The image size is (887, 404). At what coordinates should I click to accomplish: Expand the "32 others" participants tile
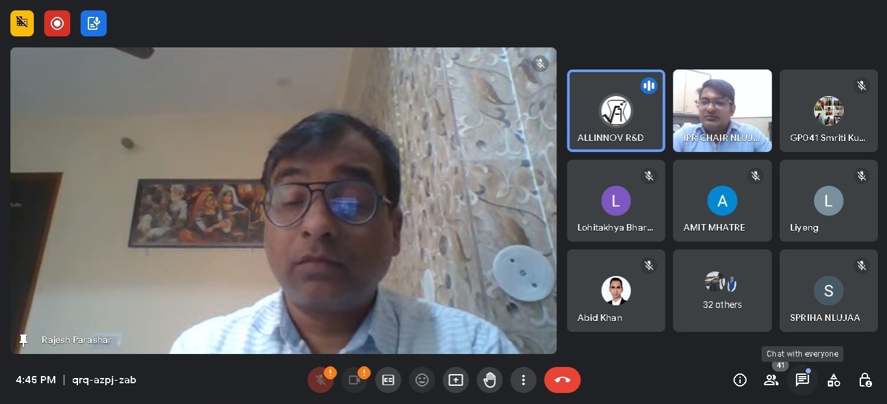[722, 291]
